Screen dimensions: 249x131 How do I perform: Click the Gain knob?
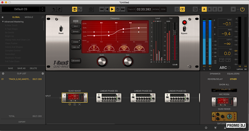coord(128,61)
